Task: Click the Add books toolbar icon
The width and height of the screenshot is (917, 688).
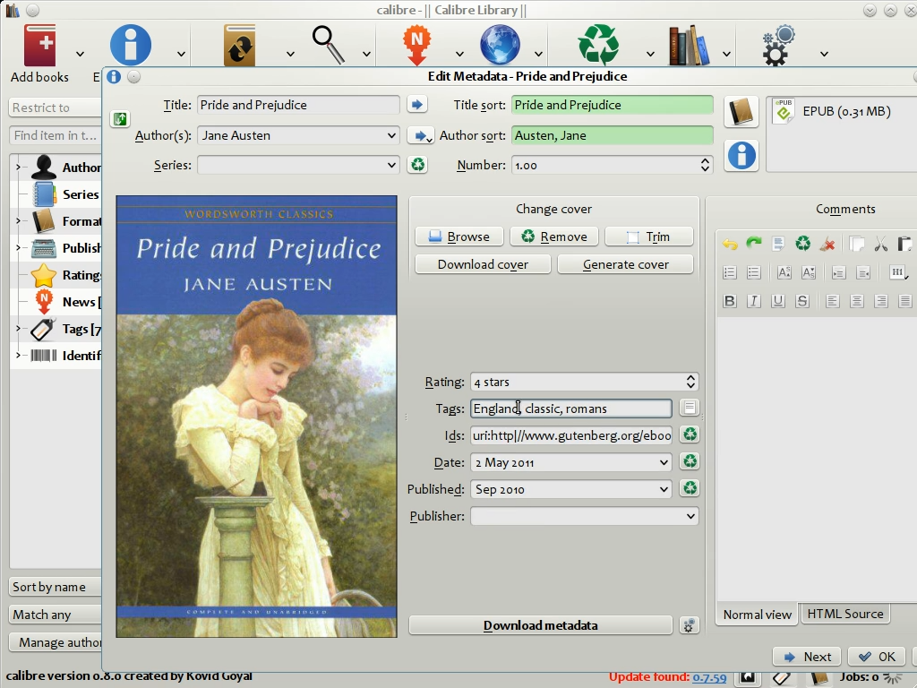Action: [x=40, y=46]
